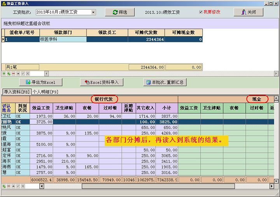Screen dimensions: 280x197
Task: Click the X cancel icon in upper navigator
Action: [x=27, y=73]
